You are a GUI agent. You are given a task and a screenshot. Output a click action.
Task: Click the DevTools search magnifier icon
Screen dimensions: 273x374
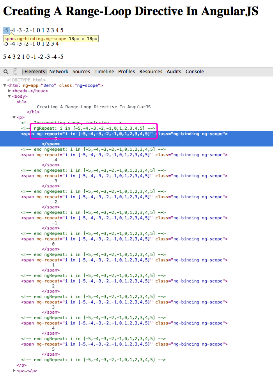(x=6, y=72)
